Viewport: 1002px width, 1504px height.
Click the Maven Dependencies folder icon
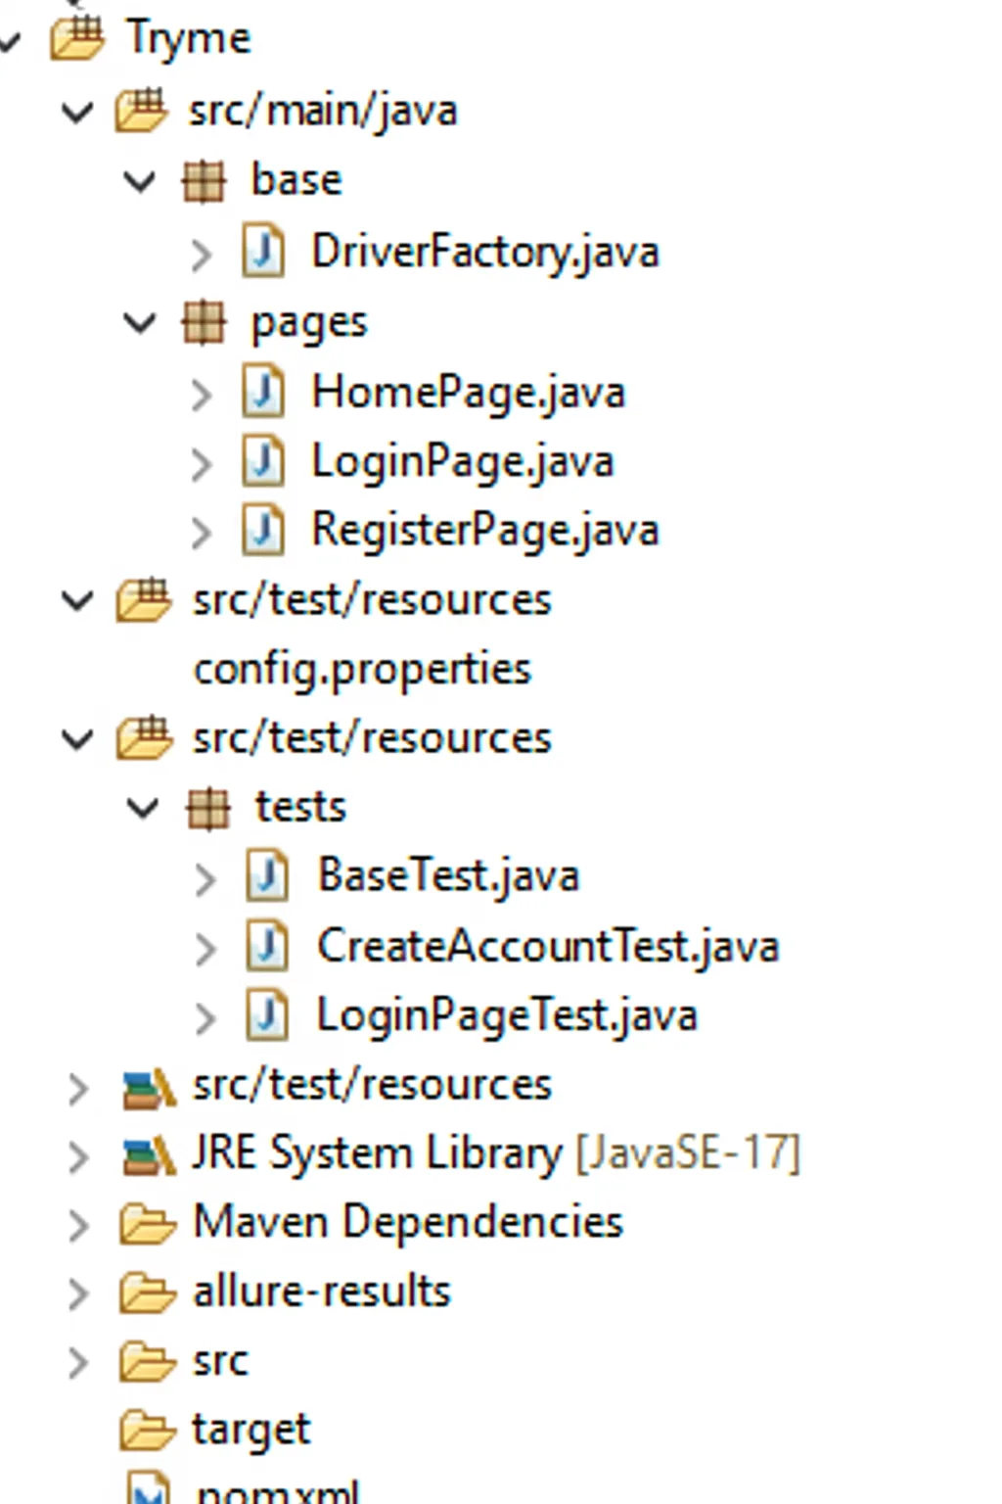(147, 1224)
